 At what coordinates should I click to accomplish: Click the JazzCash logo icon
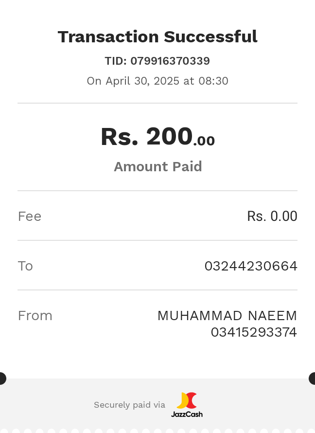click(x=187, y=400)
